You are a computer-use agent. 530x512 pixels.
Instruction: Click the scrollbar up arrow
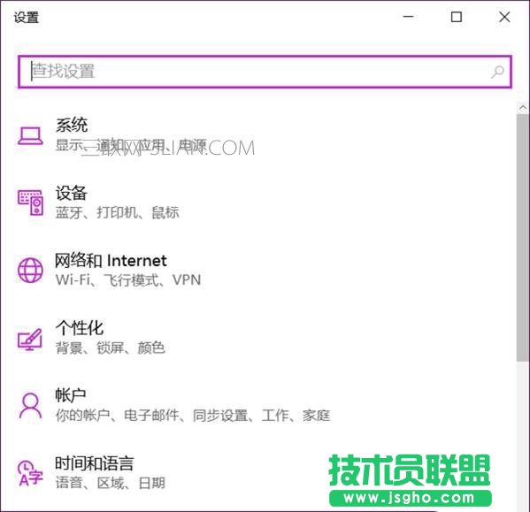(523, 108)
